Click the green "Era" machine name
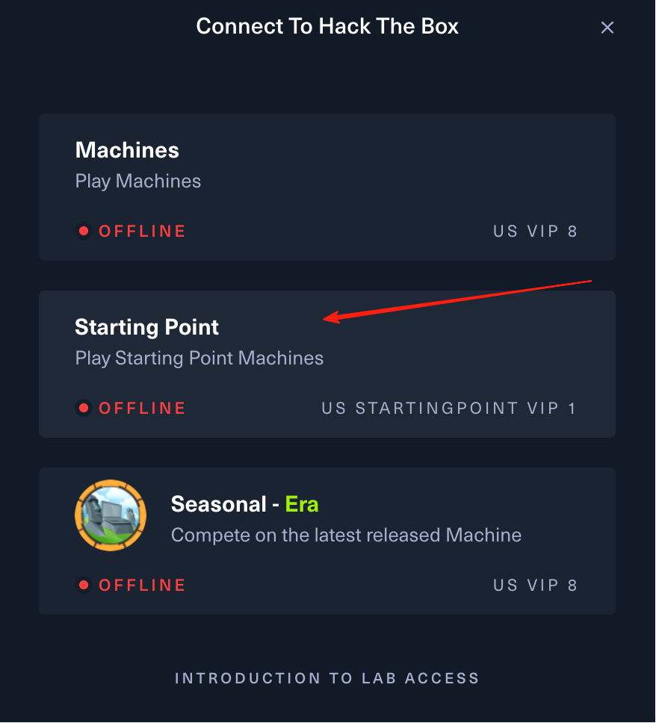 click(x=302, y=504)
